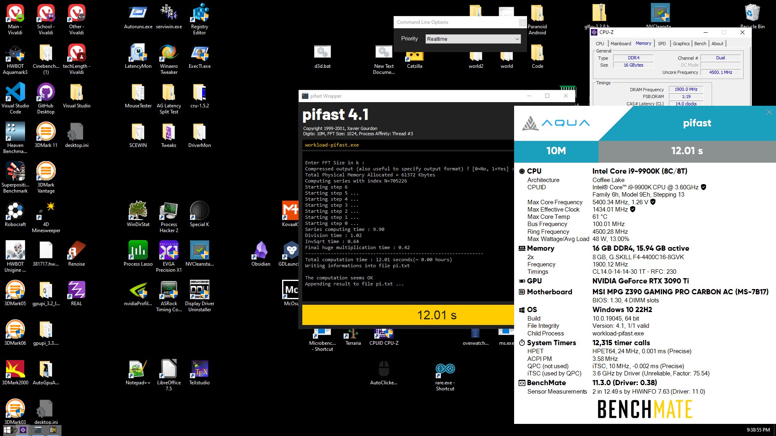776x436 pixels.
Task: Launch the Renoise desktop shortcut
Action: point(77,254)
